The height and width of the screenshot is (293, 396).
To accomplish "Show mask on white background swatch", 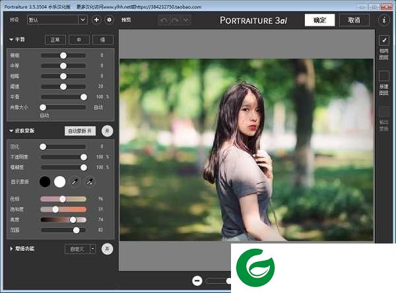I will pyautogui.click(x=60, y=181).
